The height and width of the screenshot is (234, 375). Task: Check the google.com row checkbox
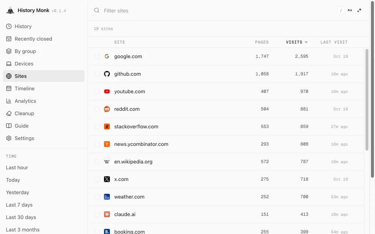97,56
